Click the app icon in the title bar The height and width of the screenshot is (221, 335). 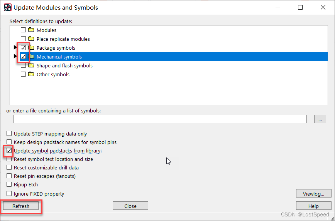pos(7,7)
